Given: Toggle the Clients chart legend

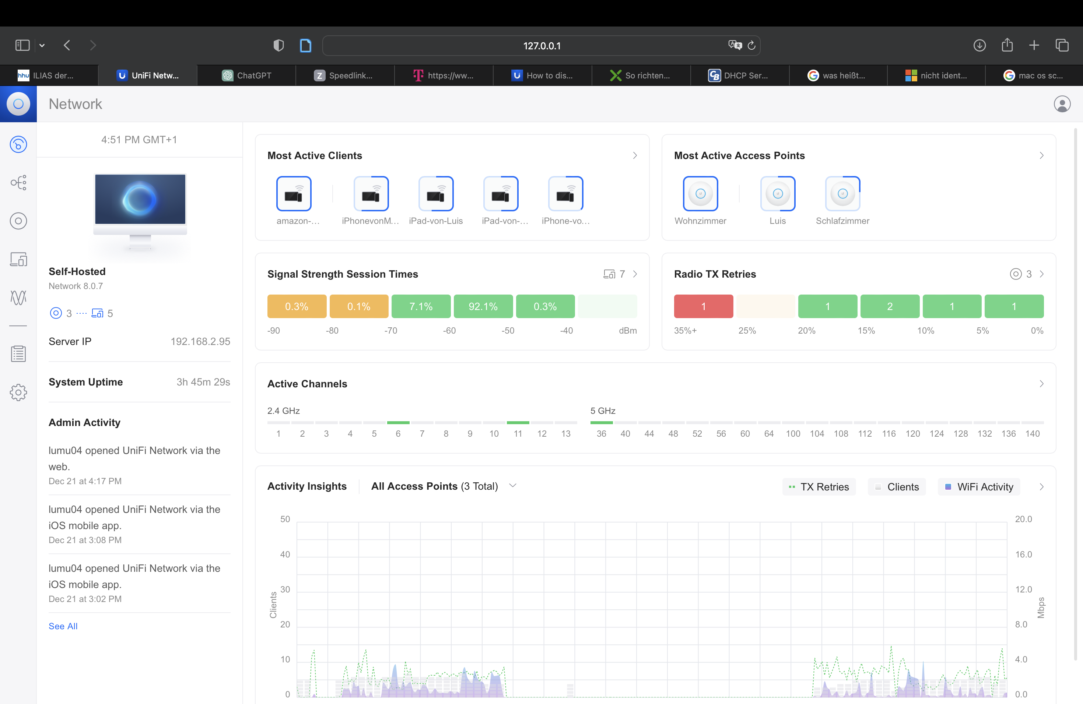Looking at the screenshot, I should click(897, 487).
